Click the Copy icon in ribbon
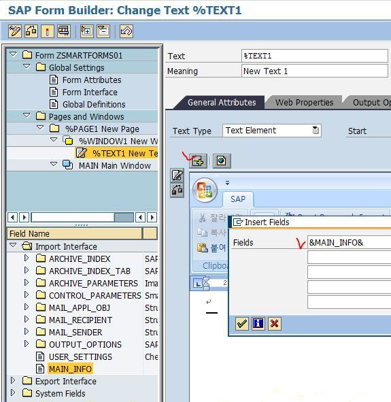391x402 pixels. (x=202, y=233)
